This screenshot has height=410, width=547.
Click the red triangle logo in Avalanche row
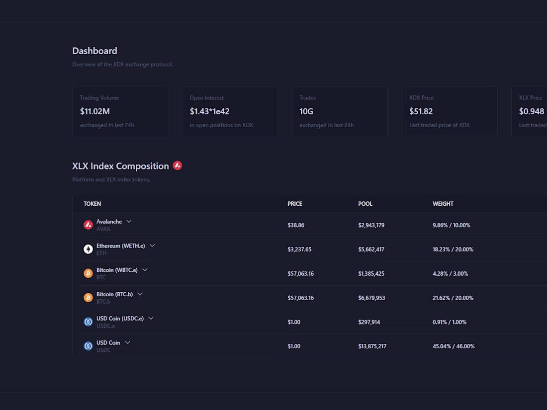[x=89, y=225]
